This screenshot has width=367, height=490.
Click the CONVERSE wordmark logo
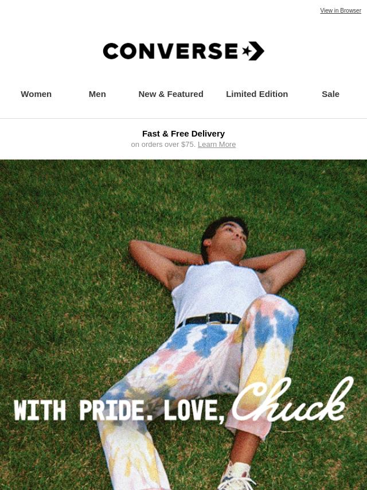point(170,51)
